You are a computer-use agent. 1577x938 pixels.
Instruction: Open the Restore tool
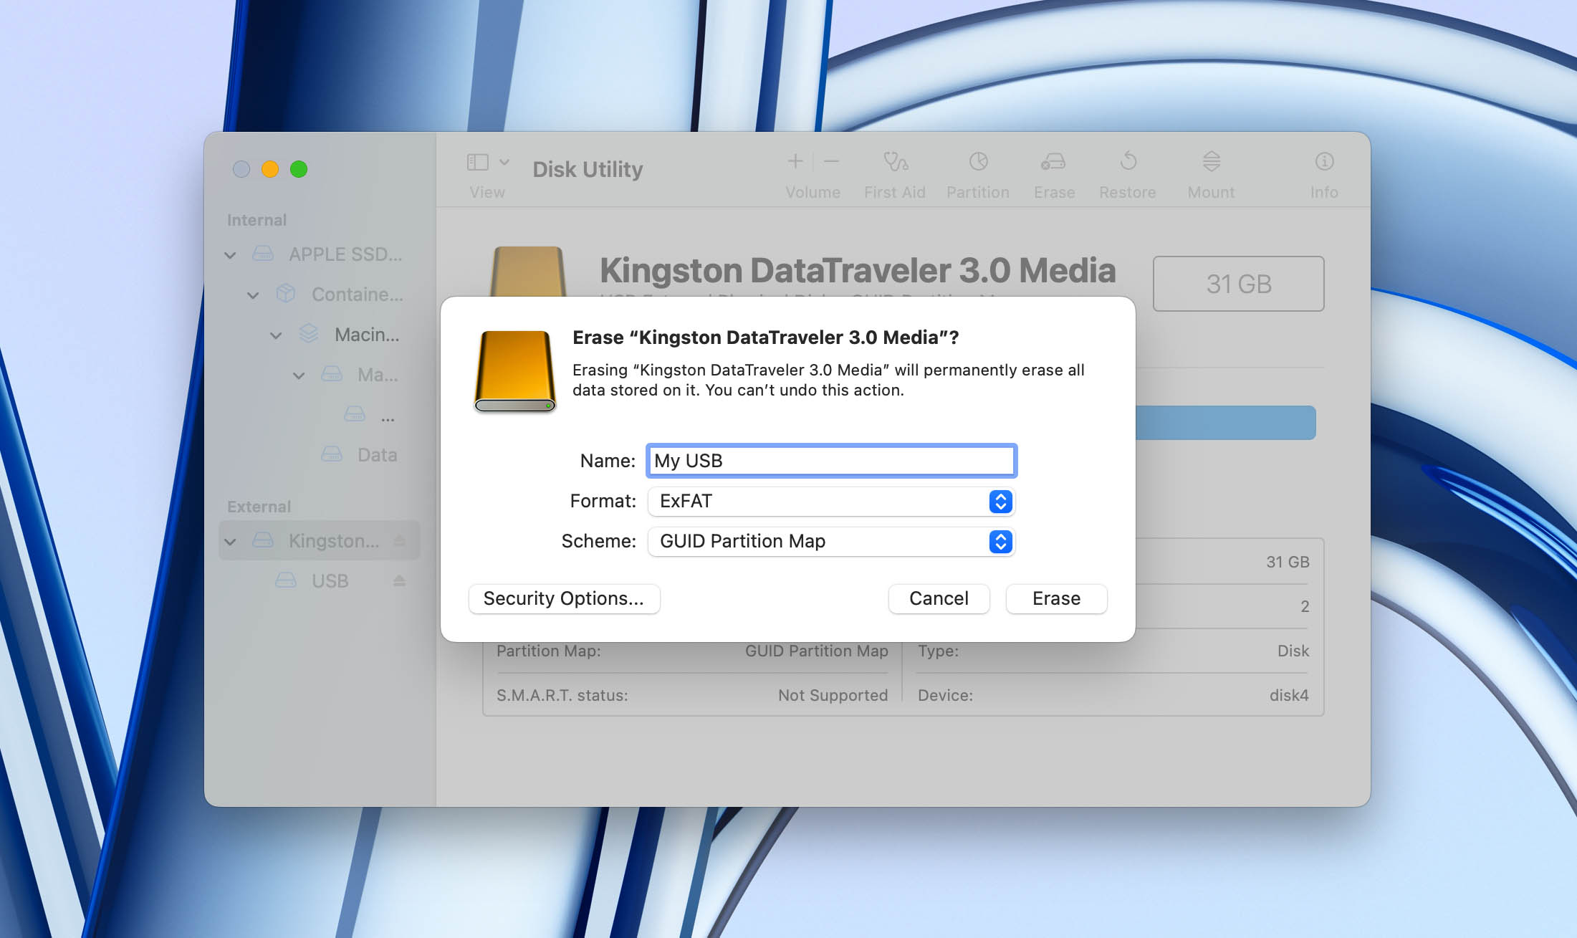click(x=1127, y=172)
